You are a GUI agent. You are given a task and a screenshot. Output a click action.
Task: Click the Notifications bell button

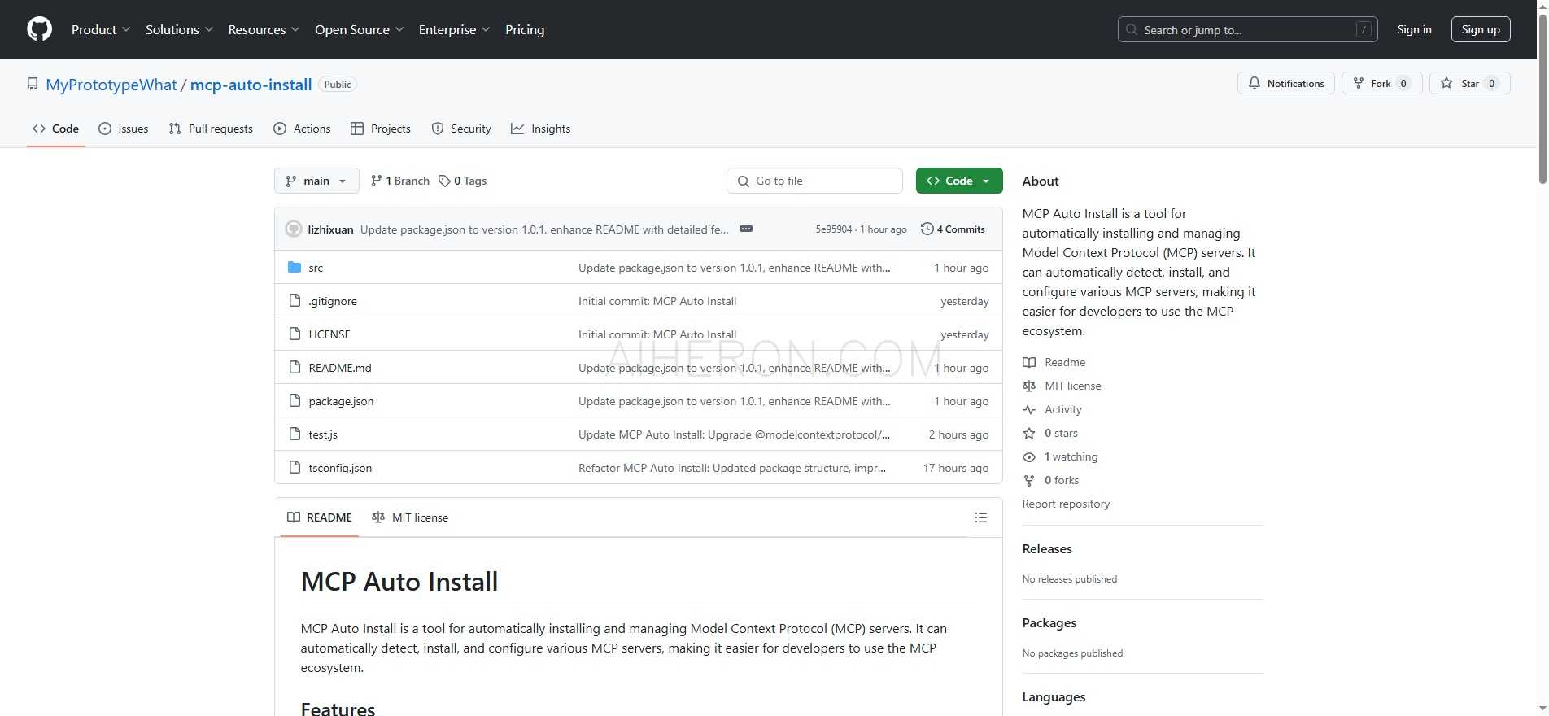(x=1285, y=83)
